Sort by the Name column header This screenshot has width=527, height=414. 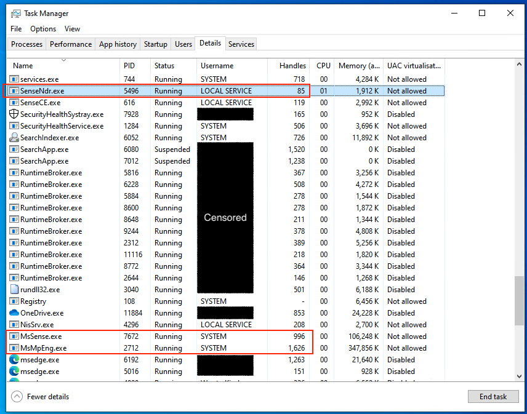(64, 66)
